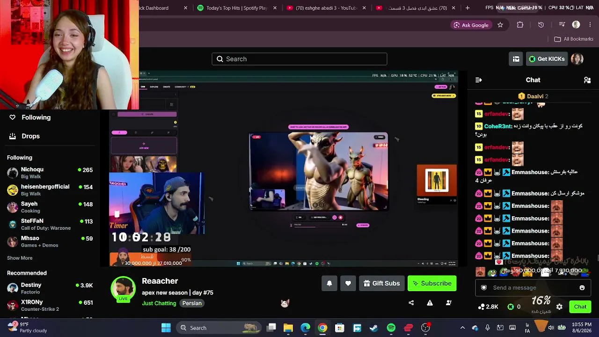The height and width of the screenshot is (337, 599).
Task: Switch to Spotify Today's Top Hits tab
Action: pos(239,8)
